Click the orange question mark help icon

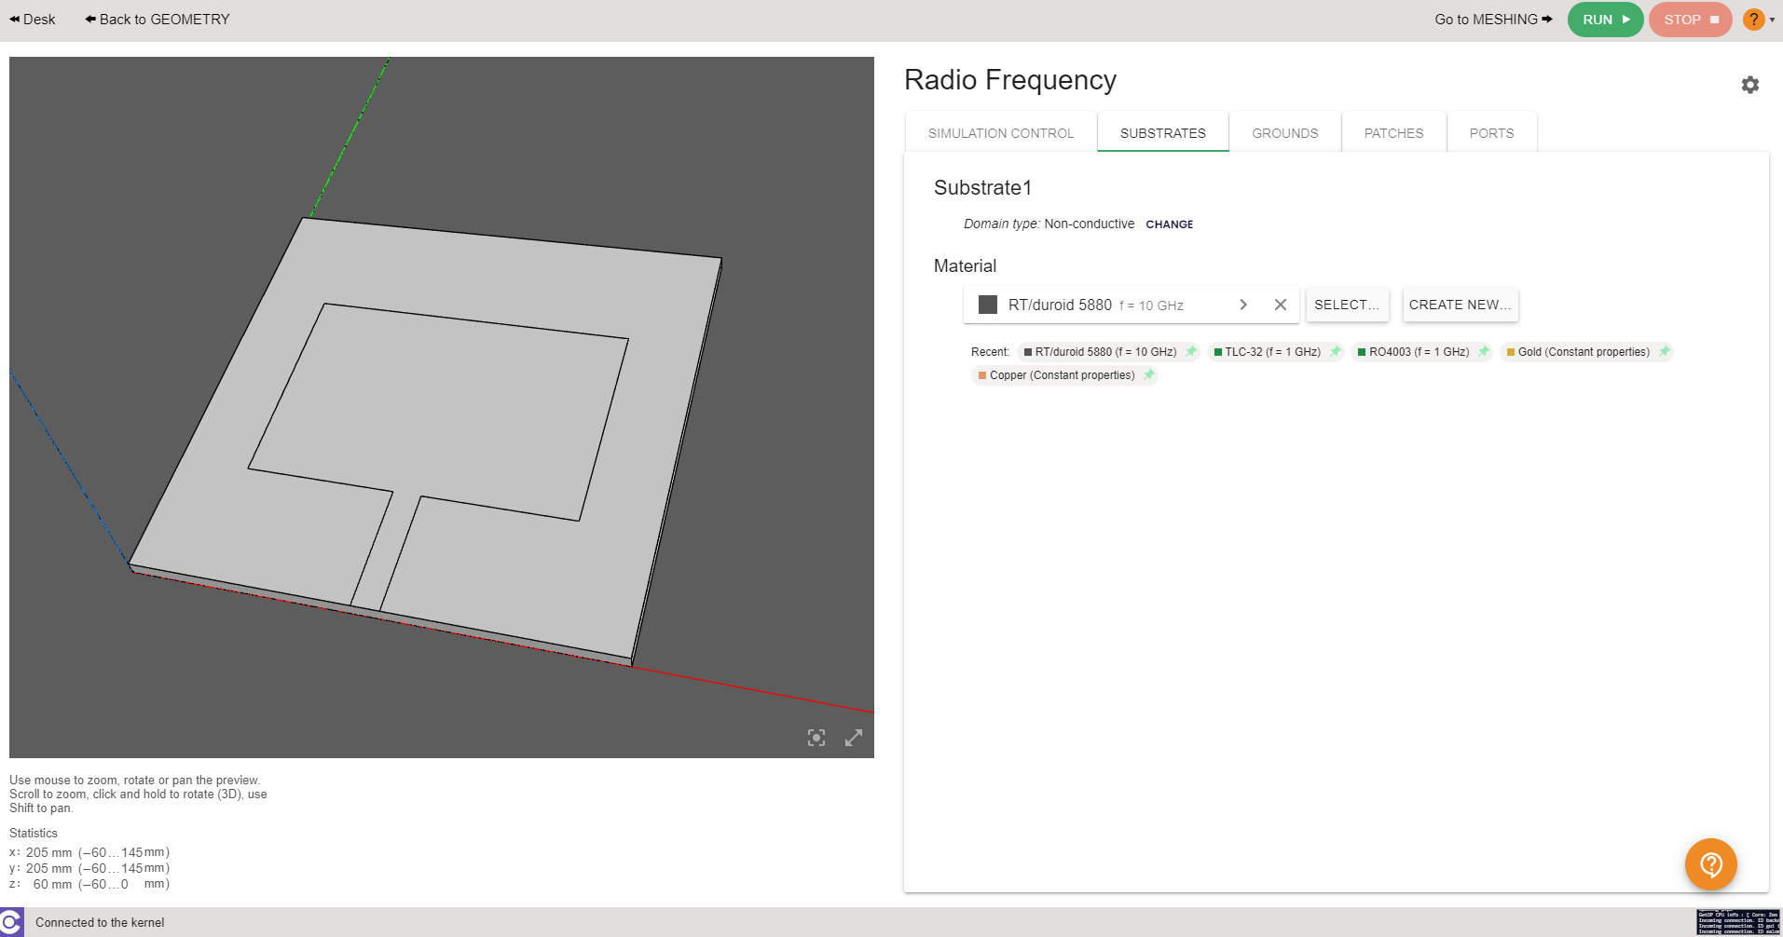pyautogui.click(x=1753, y=20)
